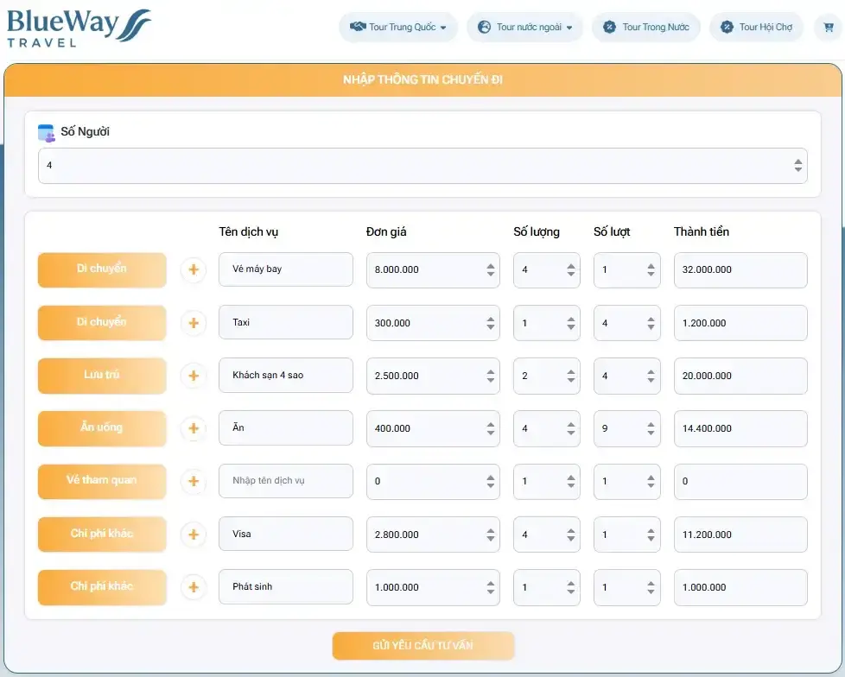
Task: Click stepper on Vé máy bay unit price
Action: pyautogui.click(x=490, y=269)
